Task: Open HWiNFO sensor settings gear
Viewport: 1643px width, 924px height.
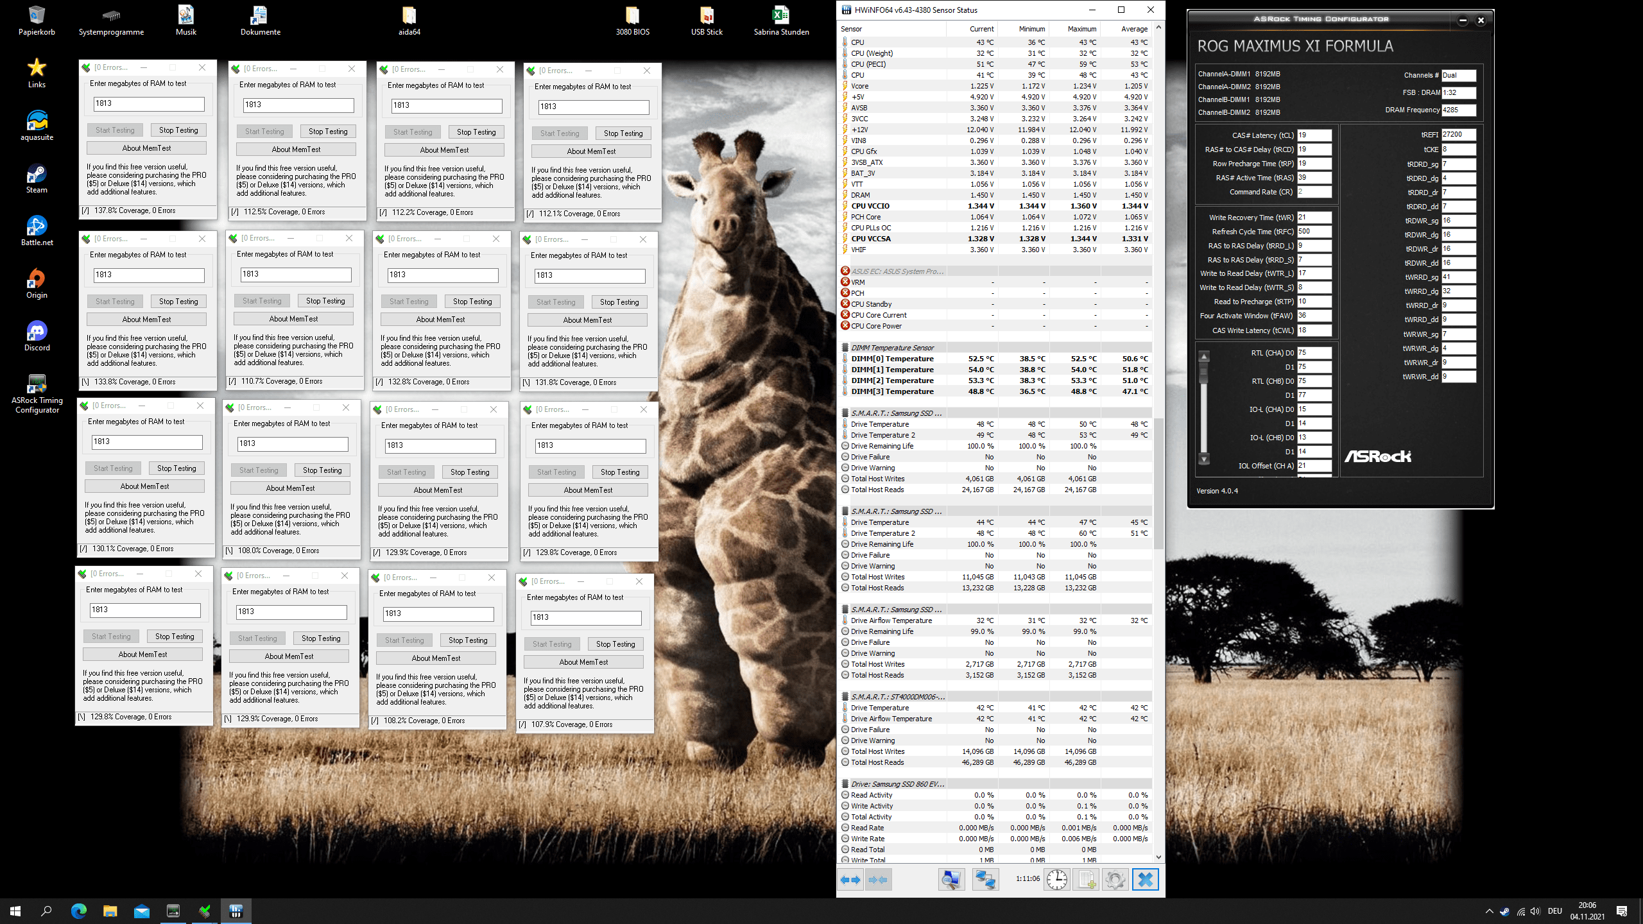Action: pos(1115,880)
